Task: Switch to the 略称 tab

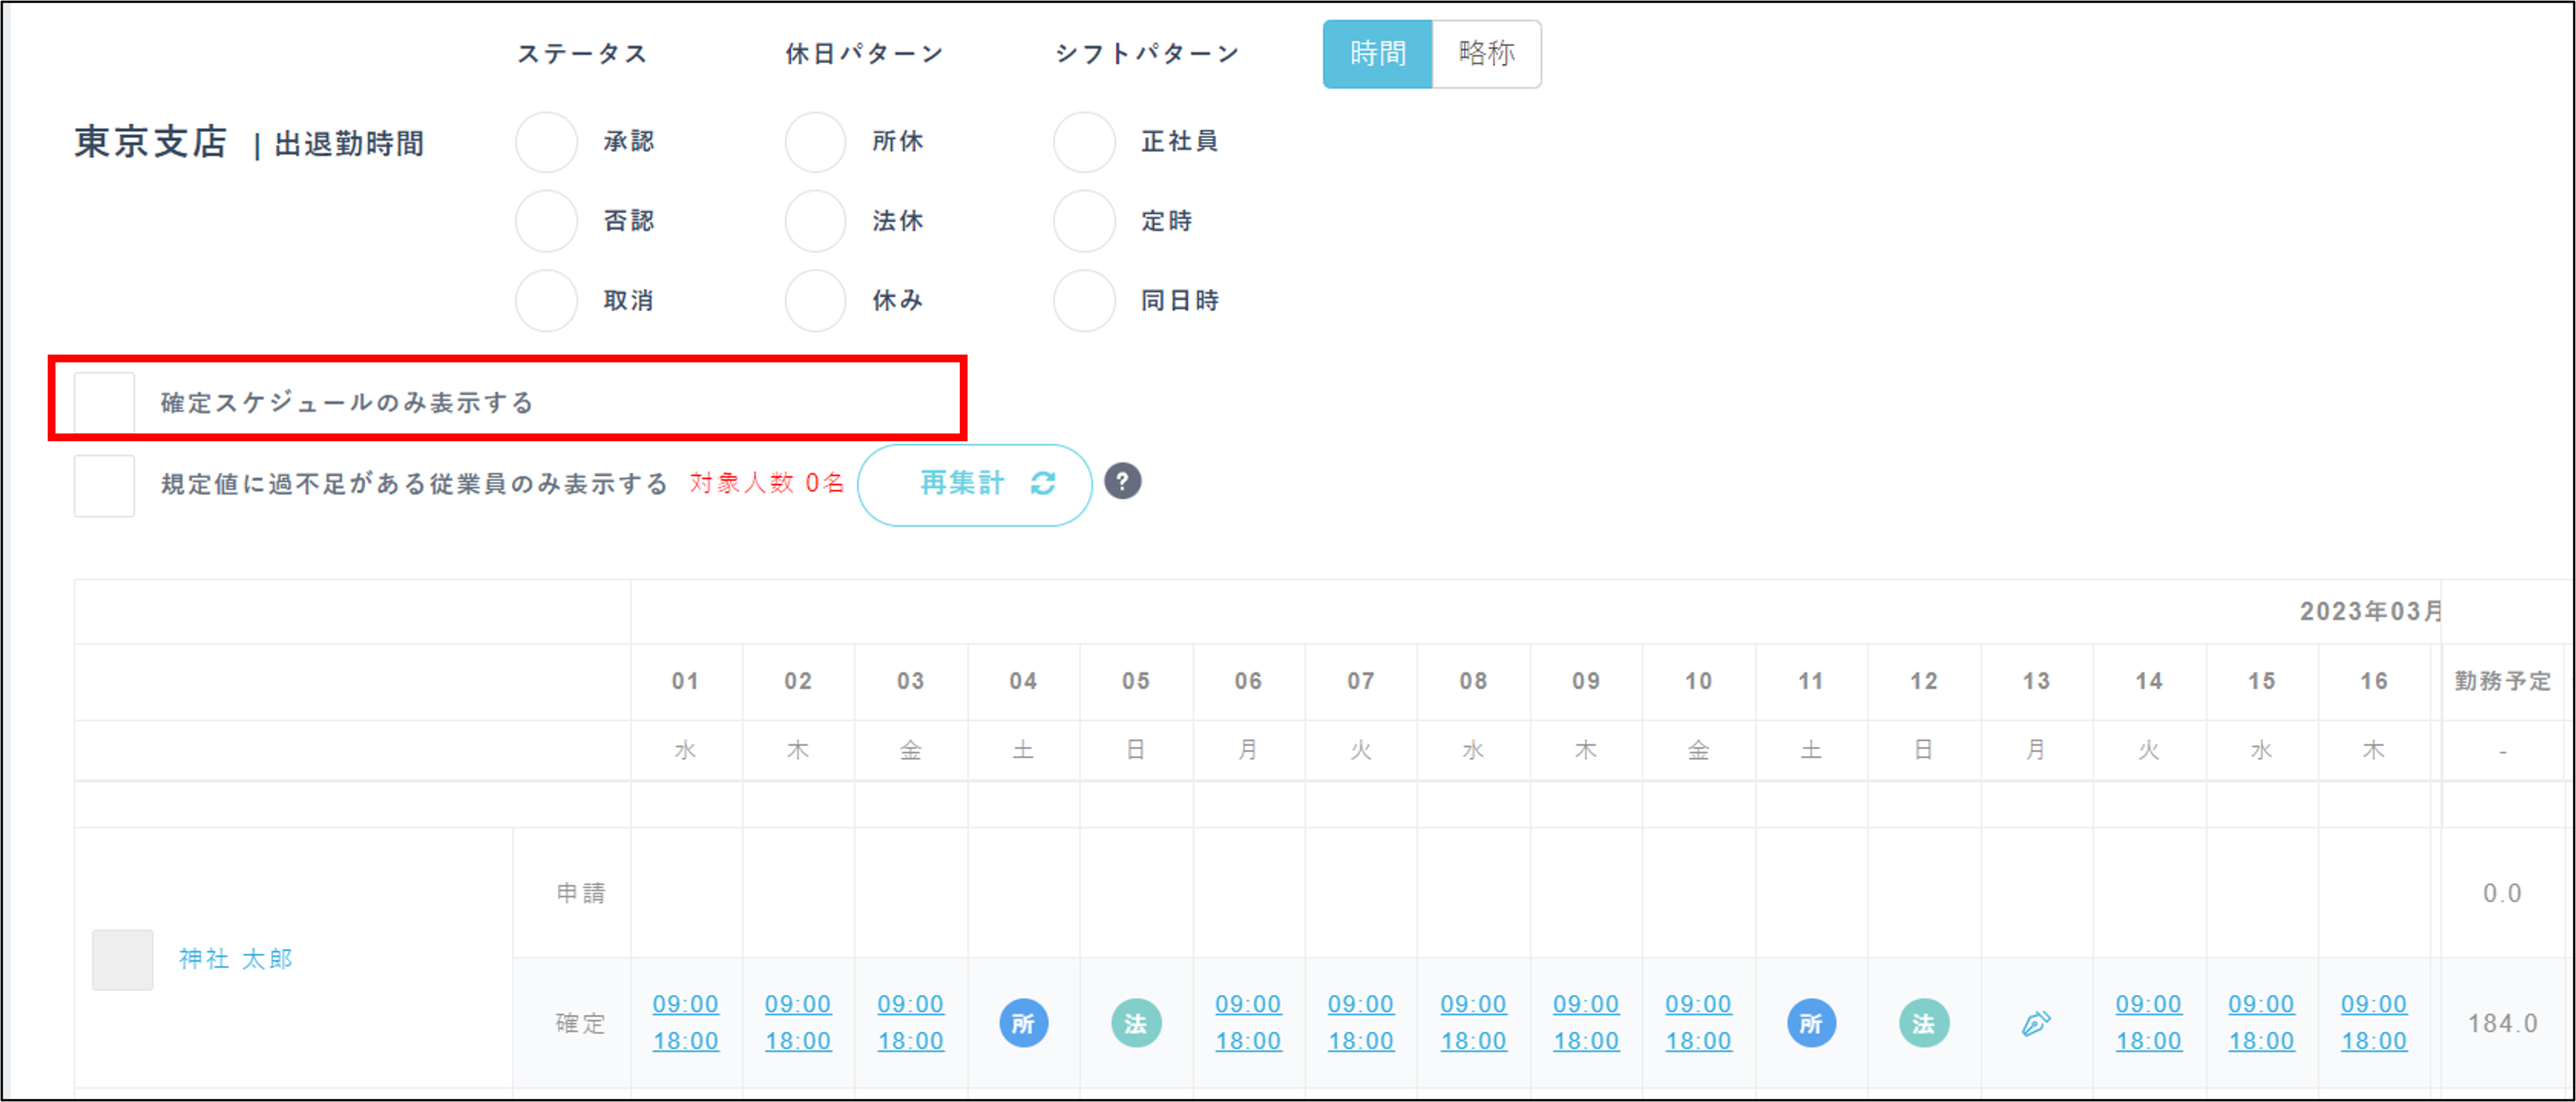Action: 1486,54
